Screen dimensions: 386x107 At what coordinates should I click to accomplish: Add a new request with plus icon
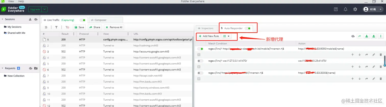[18, 68]
